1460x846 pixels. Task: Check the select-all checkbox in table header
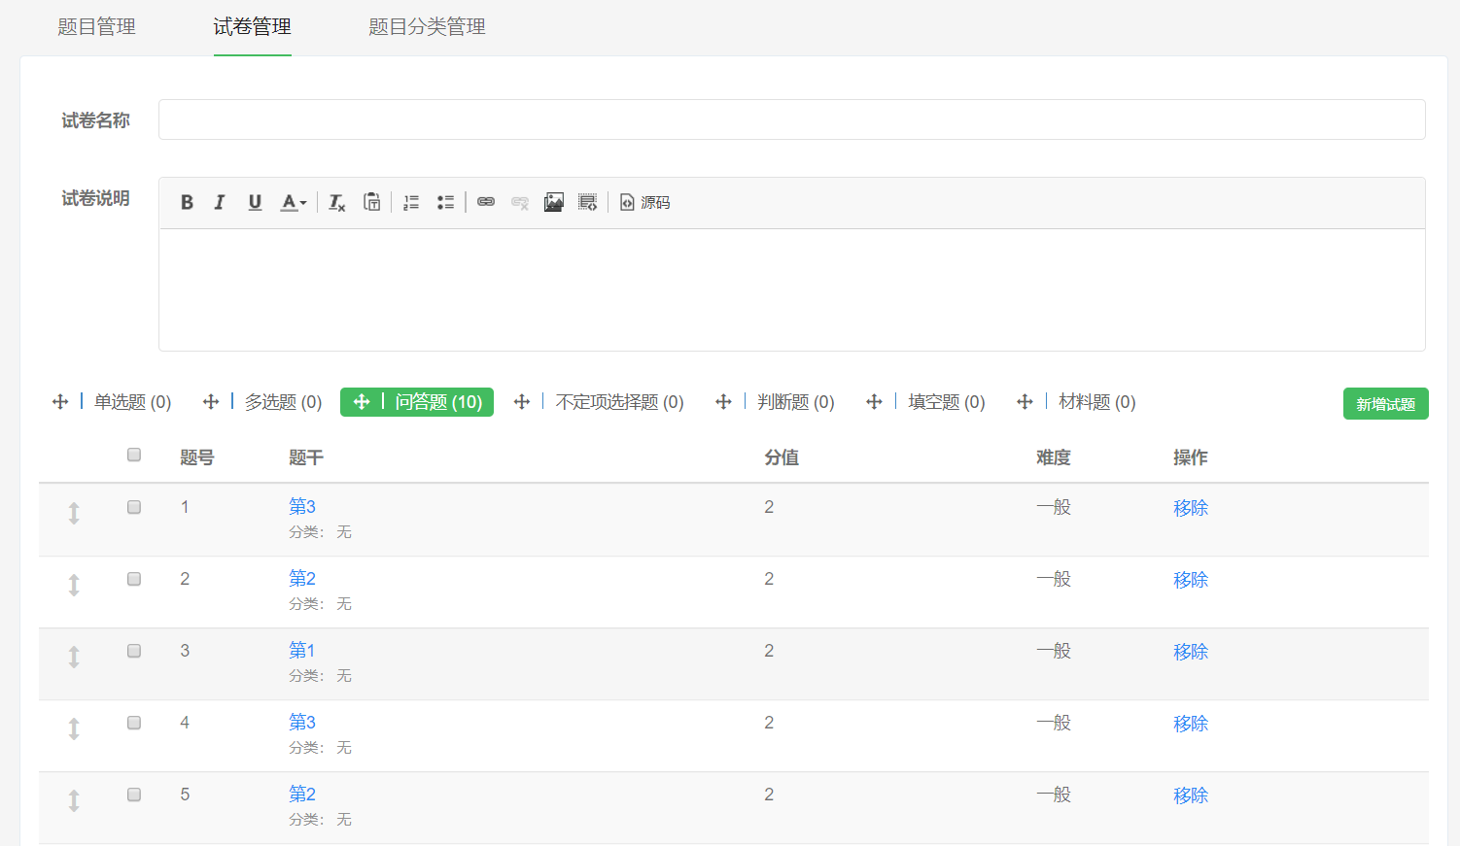(x=134, y=455)
